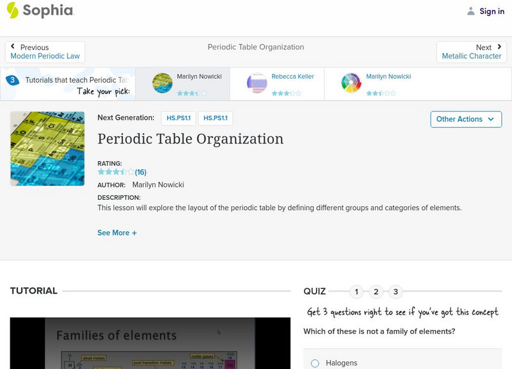Click Rebecca Keller's avatar icon
This screenshot has width=512, height=369.
[x=257, y=83]
